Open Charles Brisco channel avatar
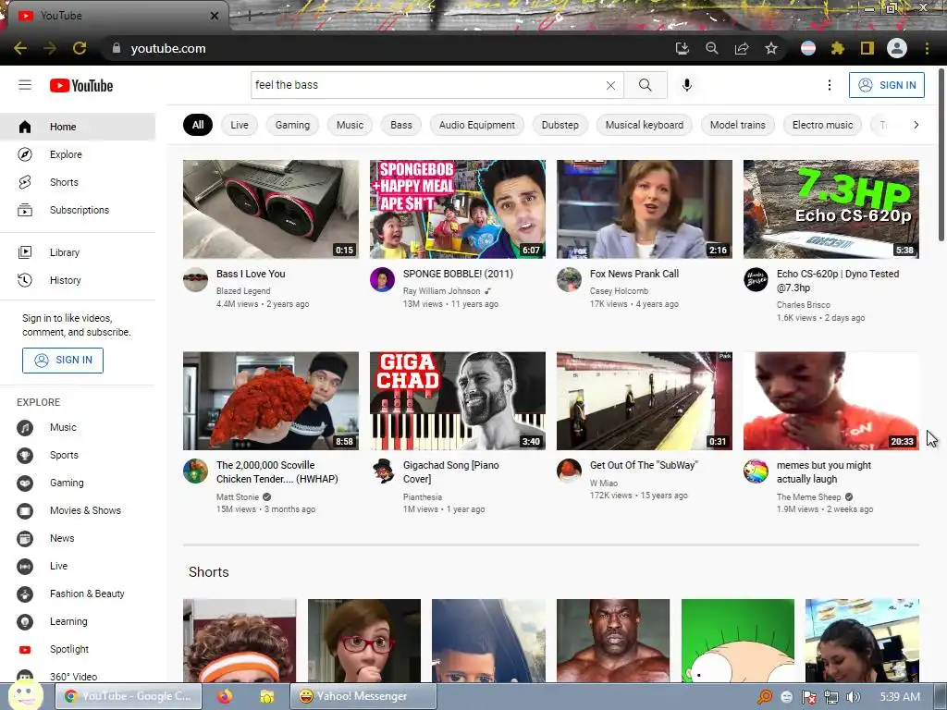 coord(756,279)
